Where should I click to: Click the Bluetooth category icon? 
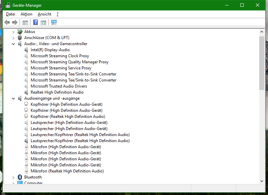20,177
